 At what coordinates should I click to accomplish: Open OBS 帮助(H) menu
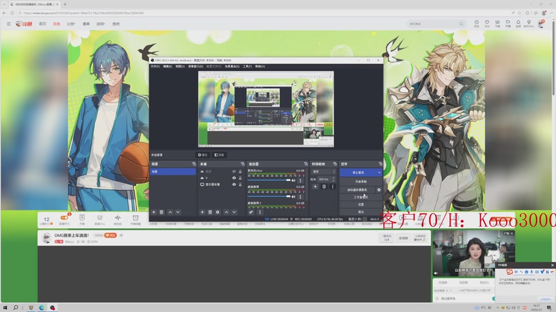point(260,66)
